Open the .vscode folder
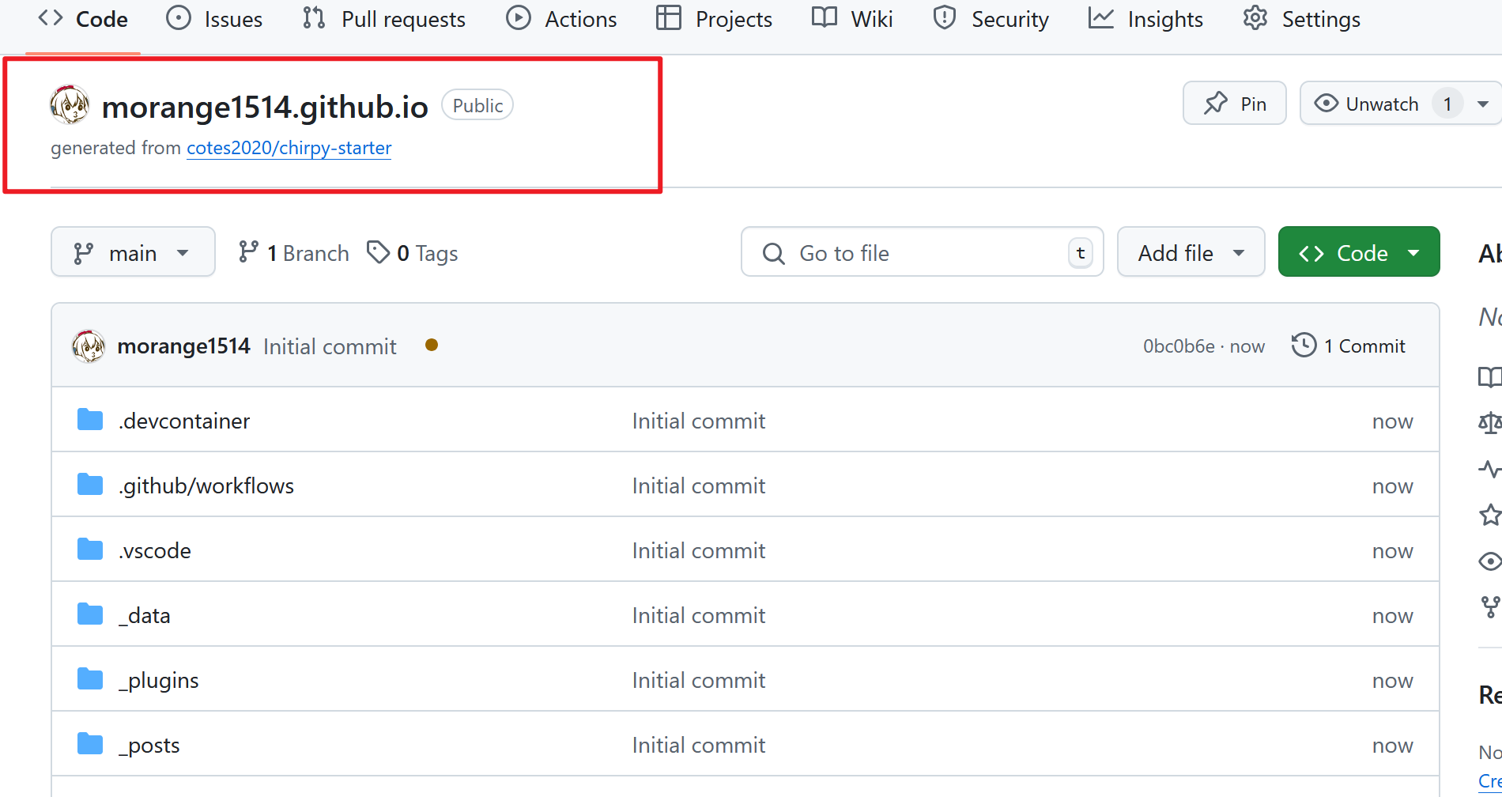The width and height of the screenshot is (1502, 797). (155, 550)
